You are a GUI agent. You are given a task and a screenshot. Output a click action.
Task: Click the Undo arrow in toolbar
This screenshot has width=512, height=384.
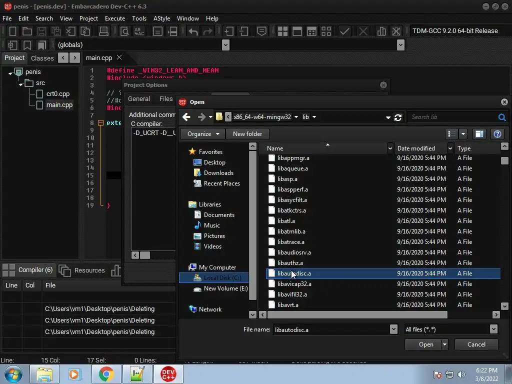point(193,31)
